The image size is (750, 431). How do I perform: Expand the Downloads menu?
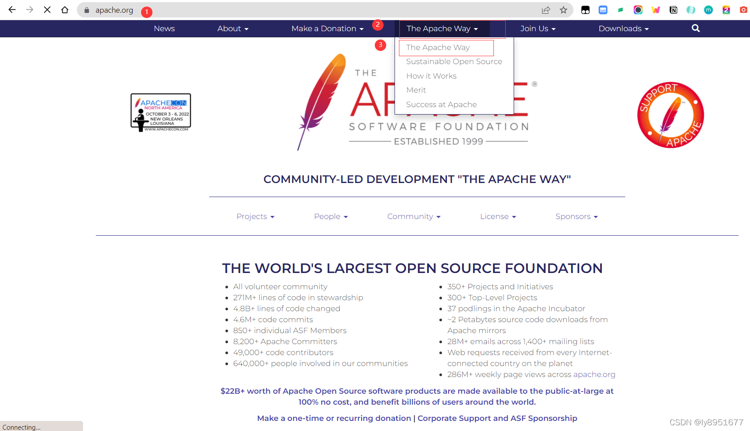[623, 29]
